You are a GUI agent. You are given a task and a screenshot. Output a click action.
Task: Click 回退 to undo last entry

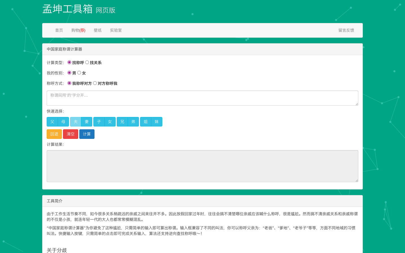coord(54,134)
